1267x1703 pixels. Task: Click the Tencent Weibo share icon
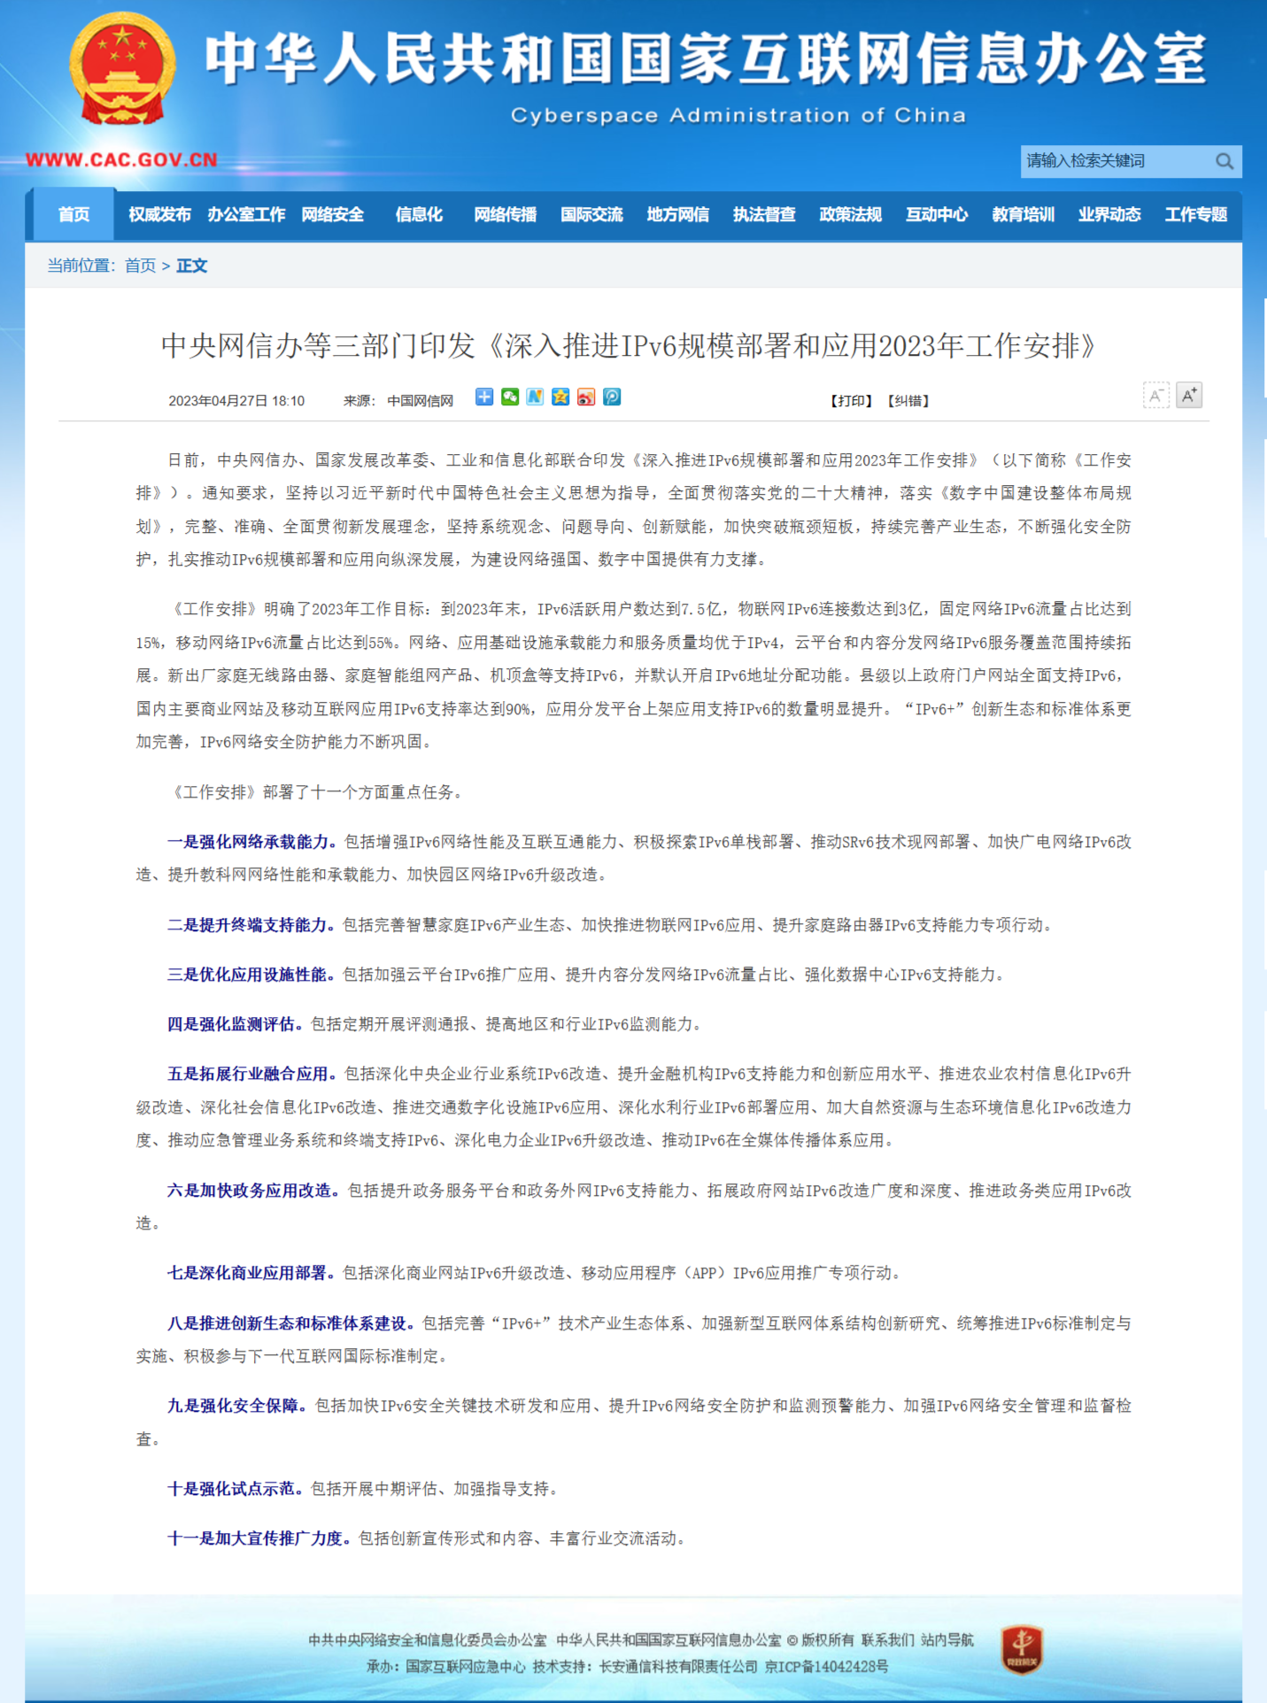click(x=612, y=397)
